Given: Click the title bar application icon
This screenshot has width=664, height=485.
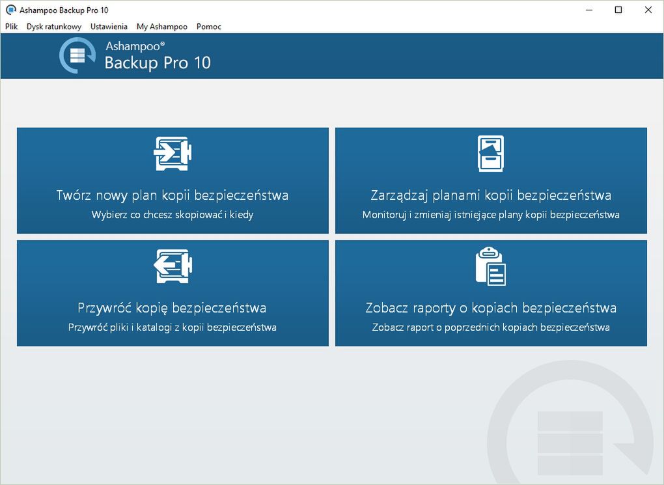Looking at the screenshot, I should (x=10, y=10).
